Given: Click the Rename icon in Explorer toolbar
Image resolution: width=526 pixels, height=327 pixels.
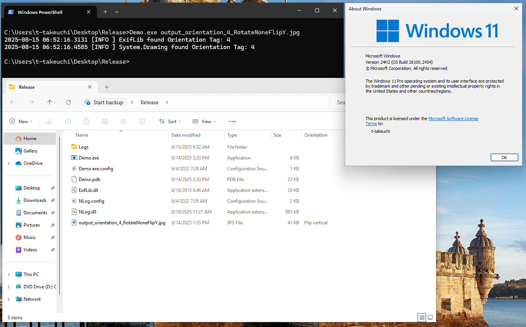Looking at the screenshot, I should 105,121.
